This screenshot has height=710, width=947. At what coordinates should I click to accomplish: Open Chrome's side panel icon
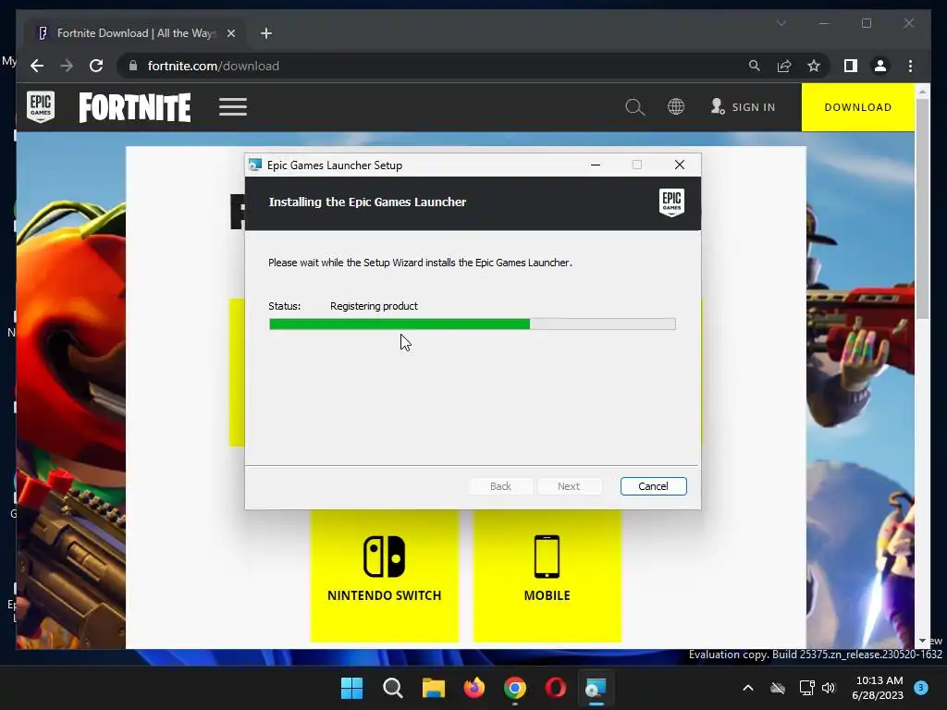point(851,66)
